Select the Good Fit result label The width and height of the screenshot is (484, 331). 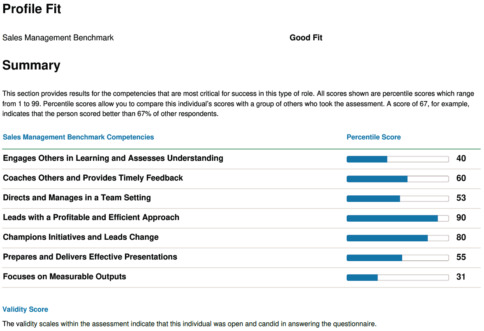point(306,37)
